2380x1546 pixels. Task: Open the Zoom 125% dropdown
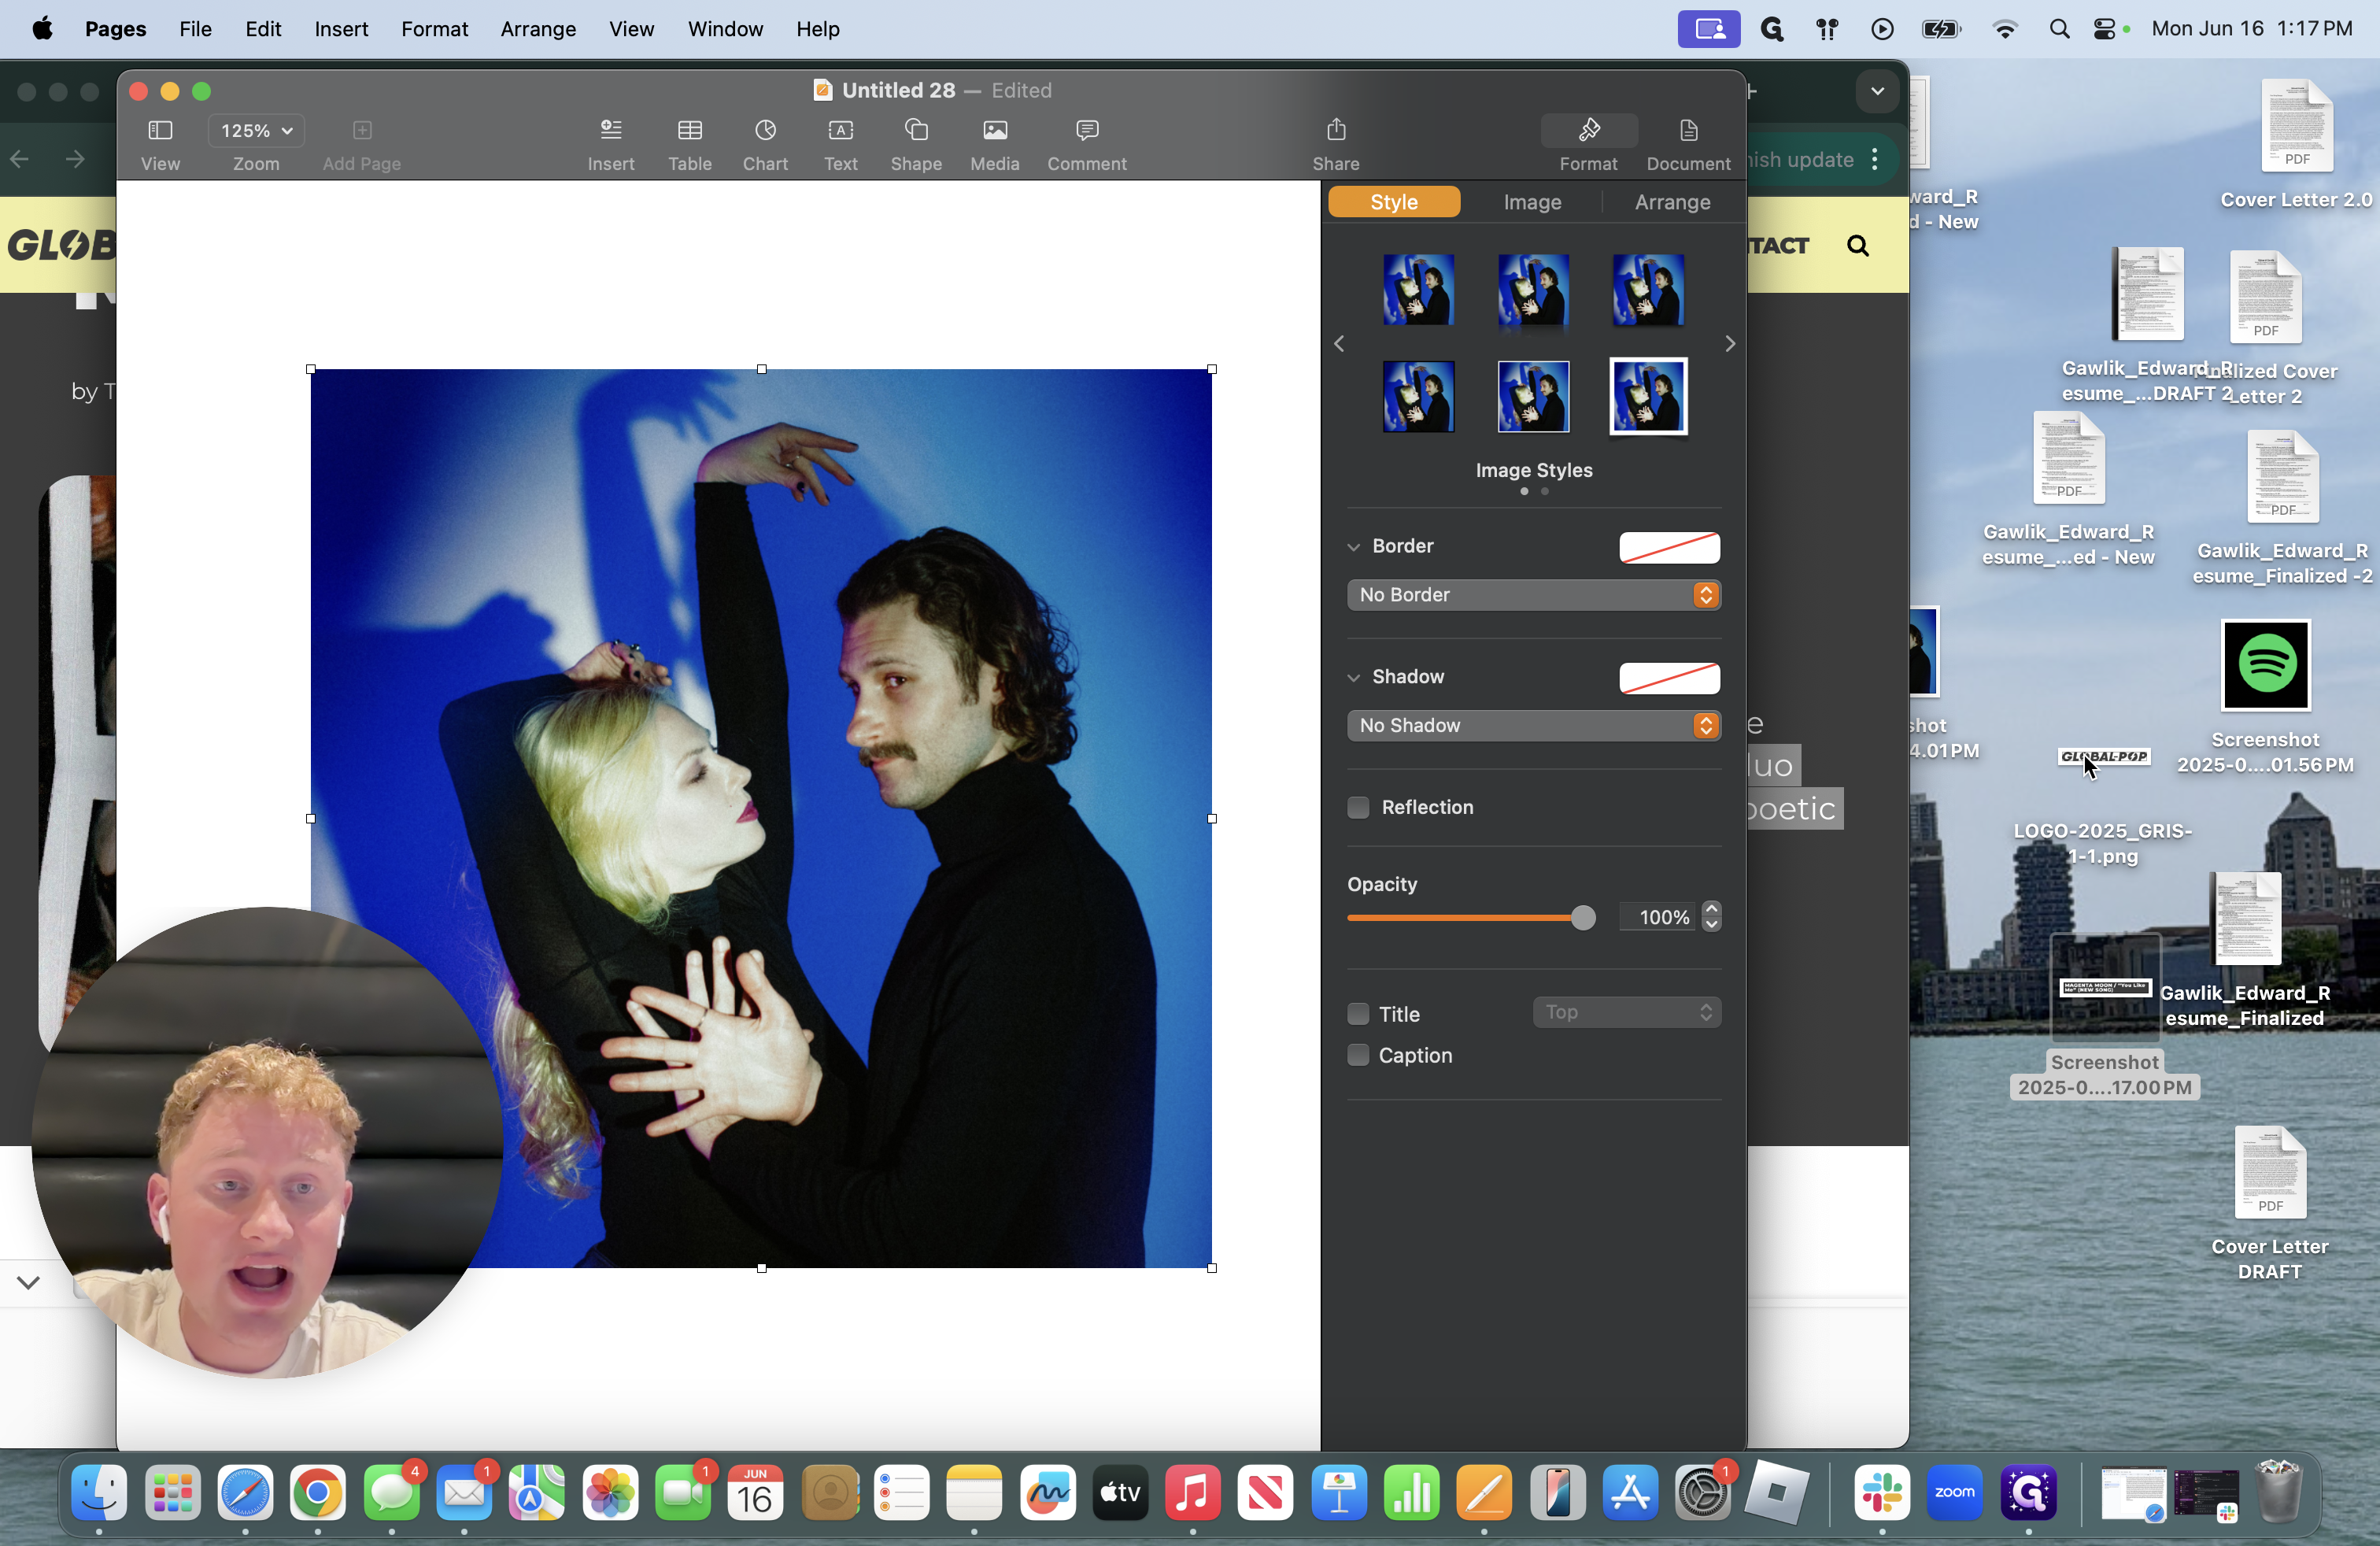tap(256, 130)
